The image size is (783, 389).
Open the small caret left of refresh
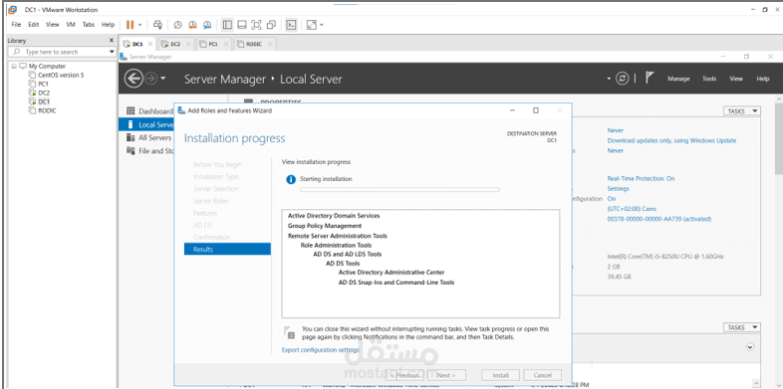coord(609,79)
